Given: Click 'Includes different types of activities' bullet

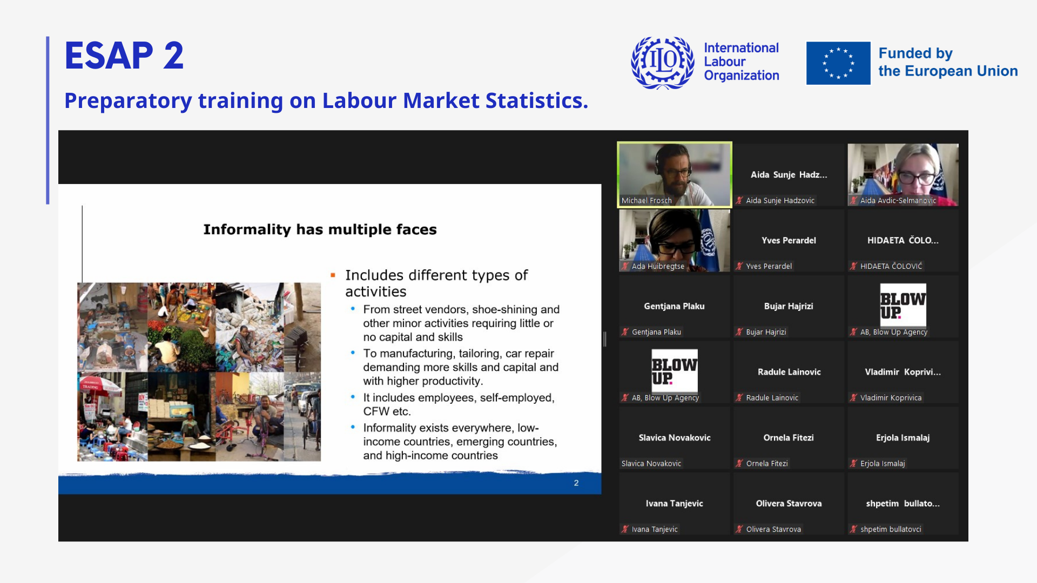Looking at the screenshot, I should coord(436,283).
